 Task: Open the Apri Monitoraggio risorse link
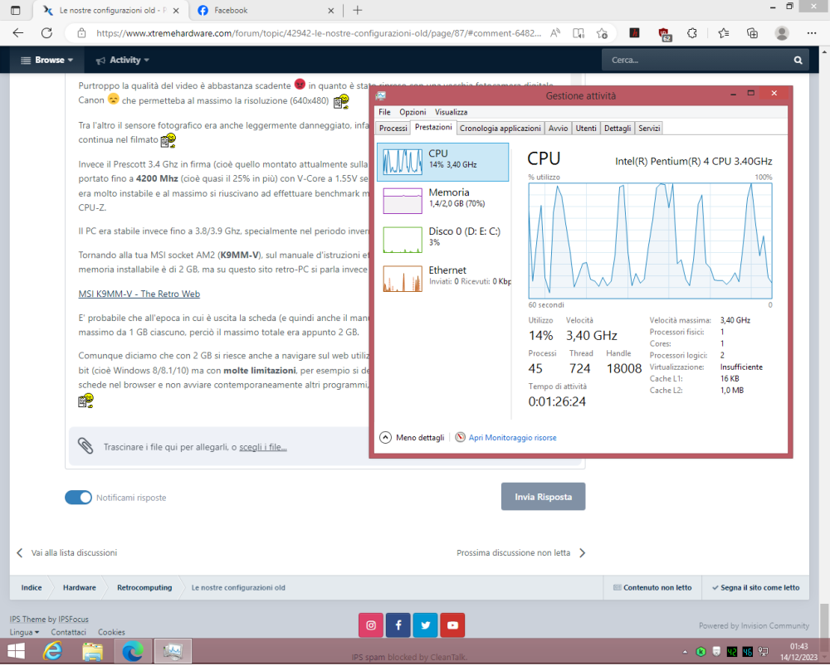coord(512,438)
